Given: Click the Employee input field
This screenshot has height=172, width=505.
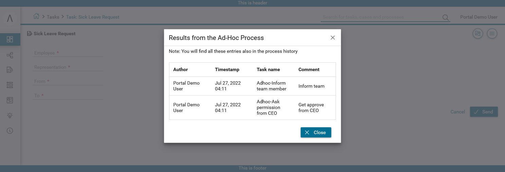Looking at the screenshot, I should [x=69, y=53].
